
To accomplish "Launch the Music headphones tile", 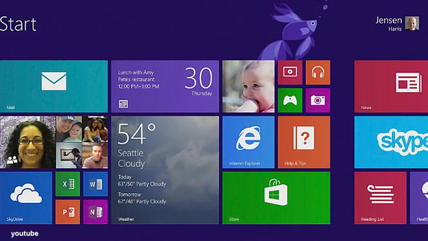I will [318, 72].
